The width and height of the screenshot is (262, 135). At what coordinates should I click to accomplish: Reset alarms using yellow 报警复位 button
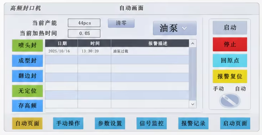point(230,76)
